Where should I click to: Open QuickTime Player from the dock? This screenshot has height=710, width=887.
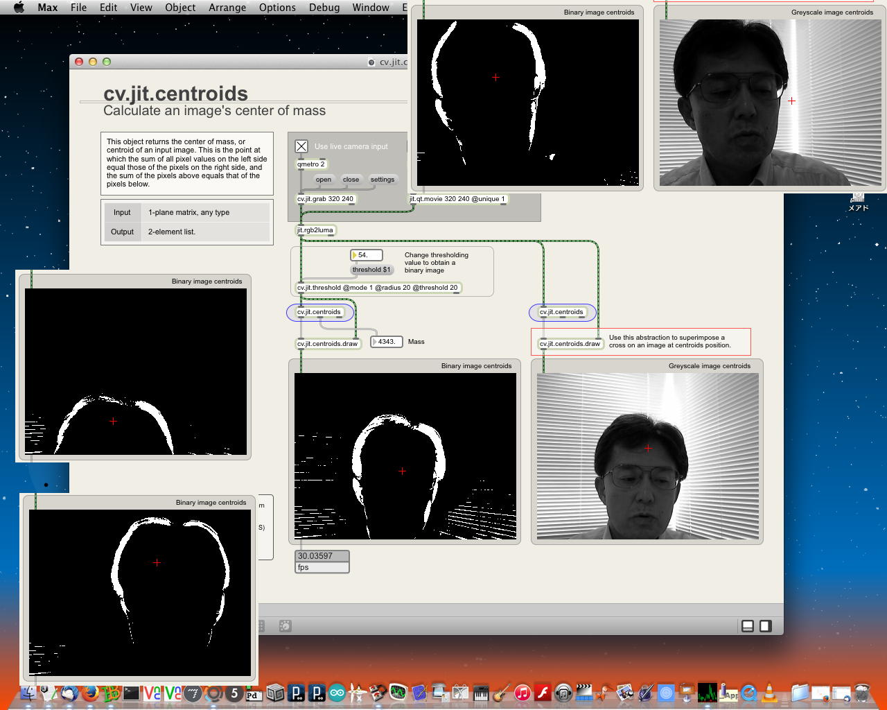coord(748,692)
